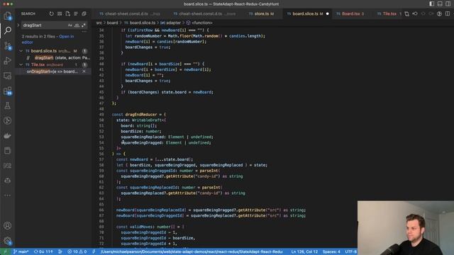454x255 pixels.
Task: Toggle search details ellipsis below search box
Action: pos(84,31)
